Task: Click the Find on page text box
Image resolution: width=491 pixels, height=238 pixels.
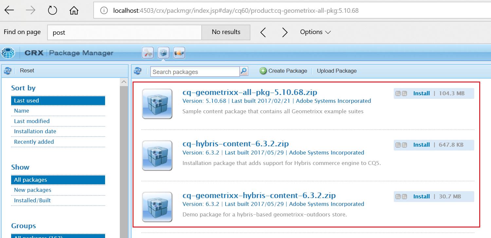Action: (124, 32)
